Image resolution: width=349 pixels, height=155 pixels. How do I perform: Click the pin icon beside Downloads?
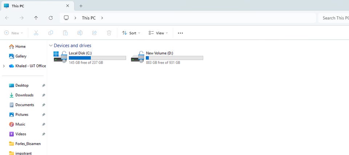44,95
